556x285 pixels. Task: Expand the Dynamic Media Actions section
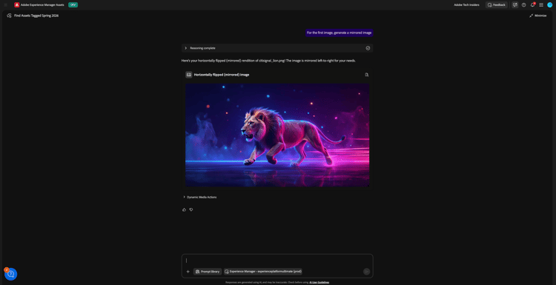pyautogui.click(x=199, y=197)
